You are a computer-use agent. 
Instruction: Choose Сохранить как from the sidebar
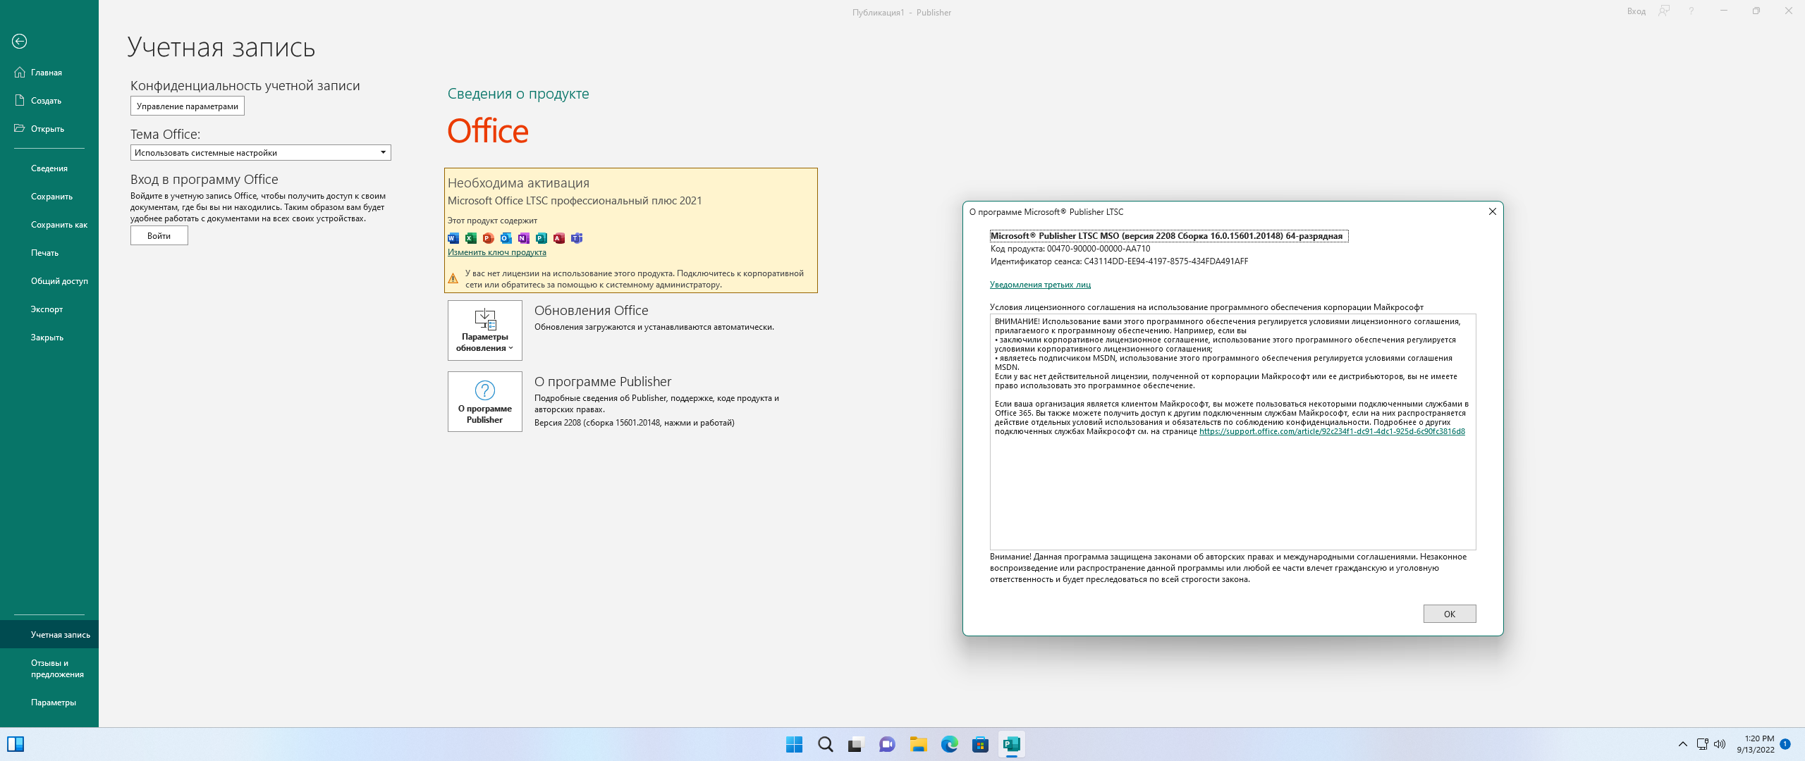49,225
